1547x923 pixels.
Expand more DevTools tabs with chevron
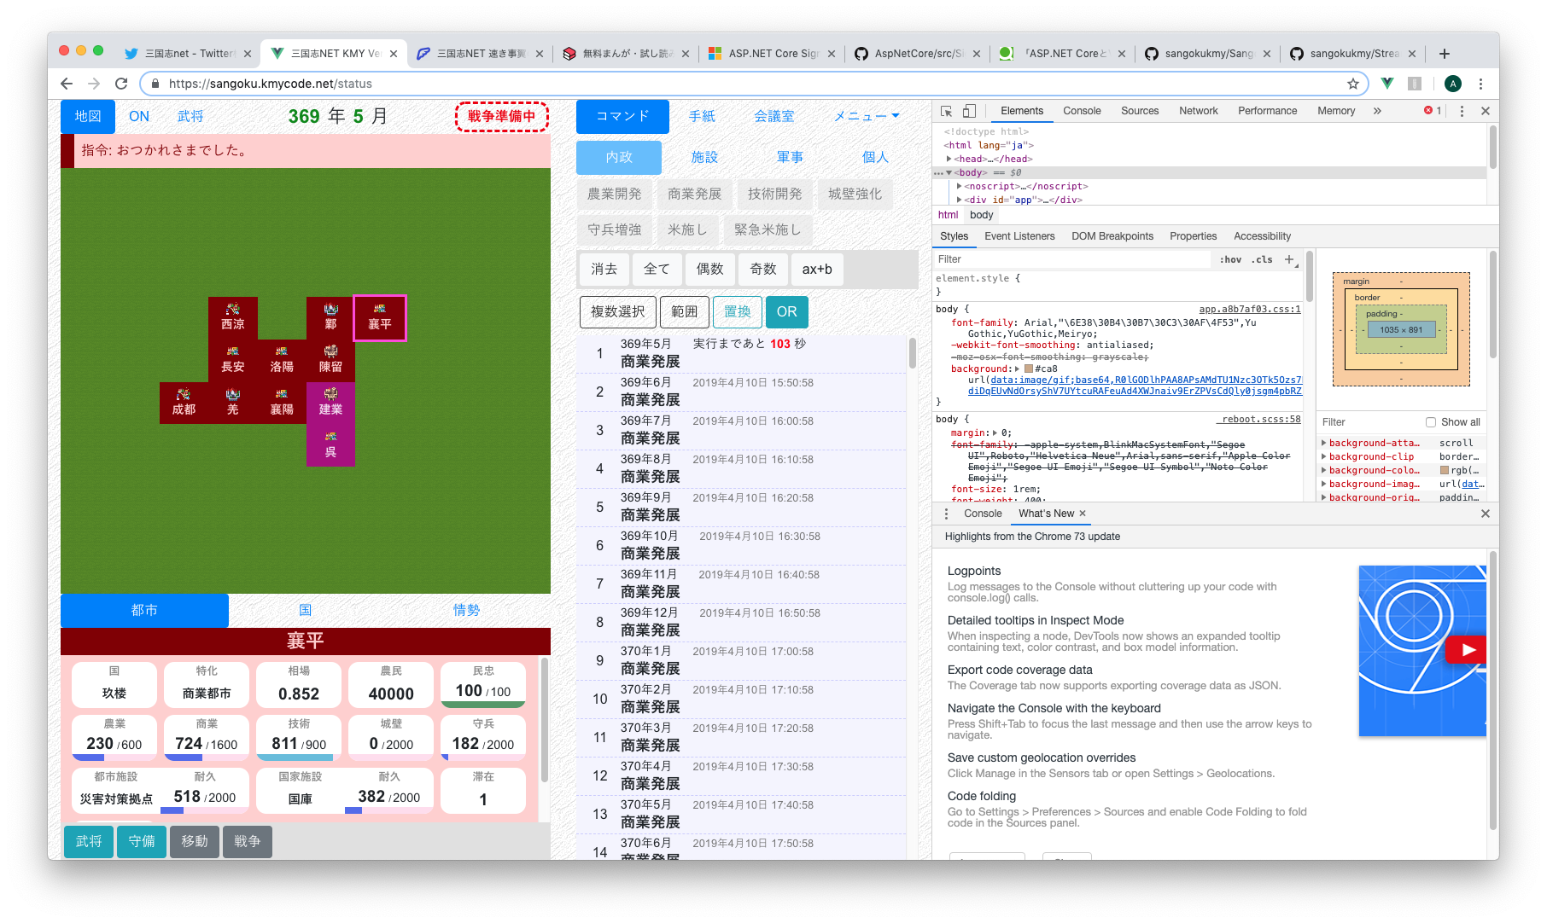coord(1377,111)
